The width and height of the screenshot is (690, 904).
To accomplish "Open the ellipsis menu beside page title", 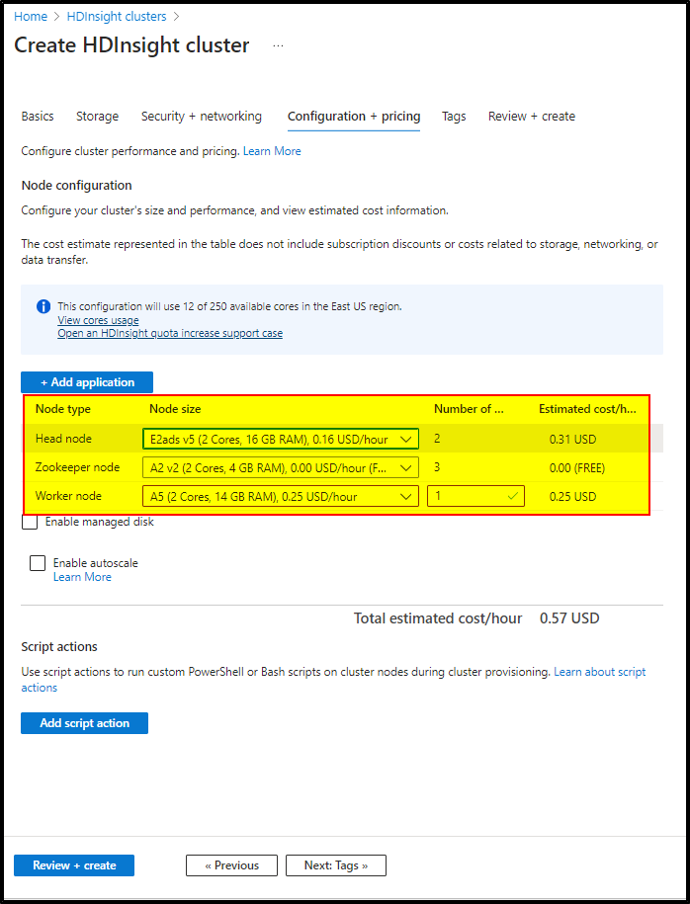I will (x=278, y=45).
